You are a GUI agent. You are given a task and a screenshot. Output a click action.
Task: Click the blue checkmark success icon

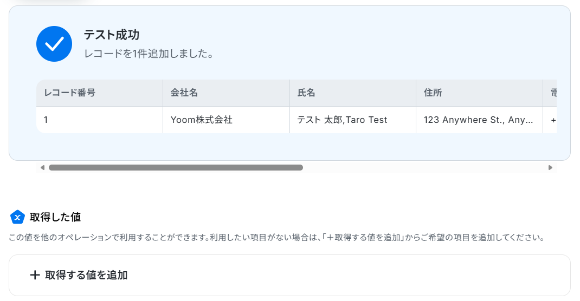(x=54, y=44)
